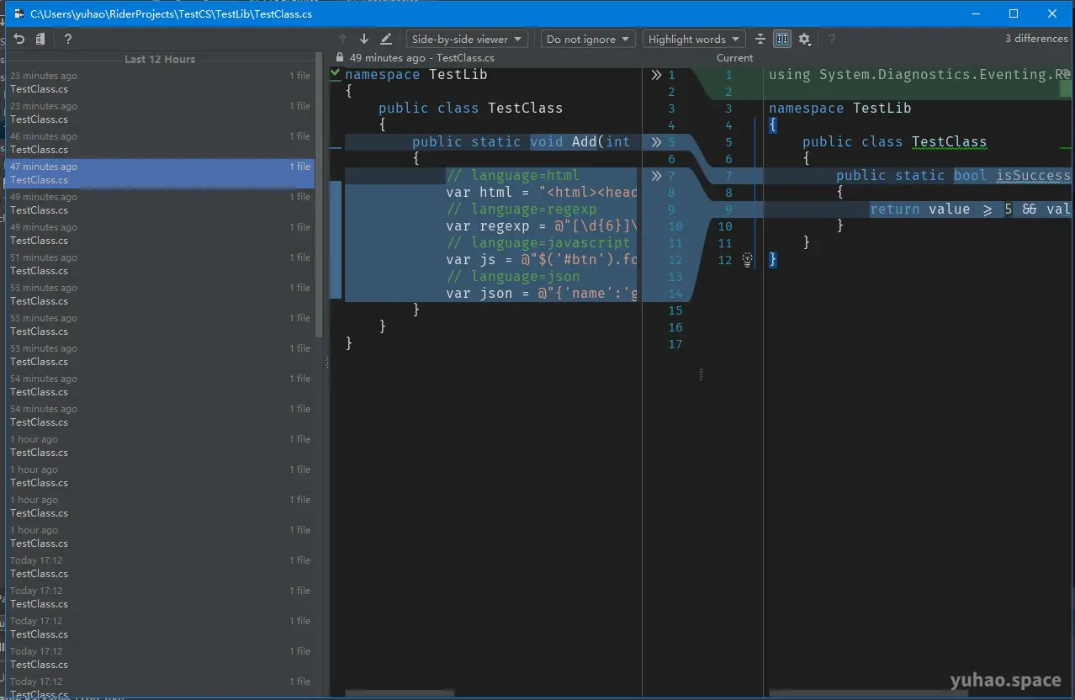This screenshot has height=700, width=1075.
Task: Click the intention bulb near line 12
Action: click(x=747, y=260)
